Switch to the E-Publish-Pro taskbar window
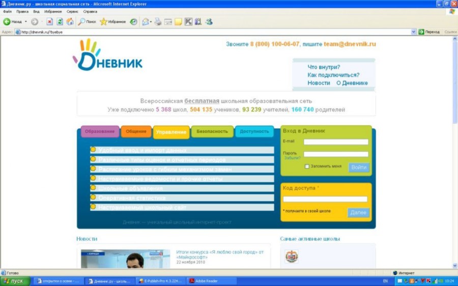Image resolution: width=458 pixels, height=286 pixels. tap(160, 281)
